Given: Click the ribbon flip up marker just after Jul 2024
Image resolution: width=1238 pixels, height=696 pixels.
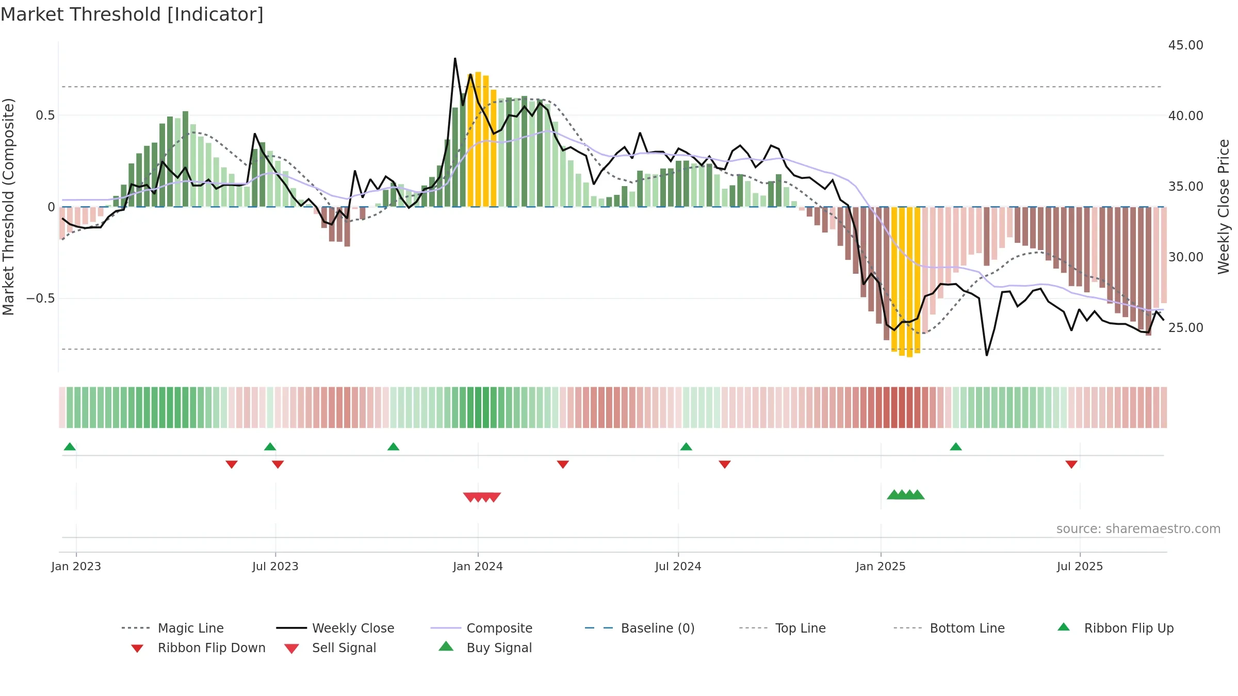Looking at the screenshot, I should click(x=686, y=446).
